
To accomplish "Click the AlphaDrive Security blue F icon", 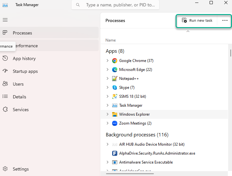I will [114, 153].
